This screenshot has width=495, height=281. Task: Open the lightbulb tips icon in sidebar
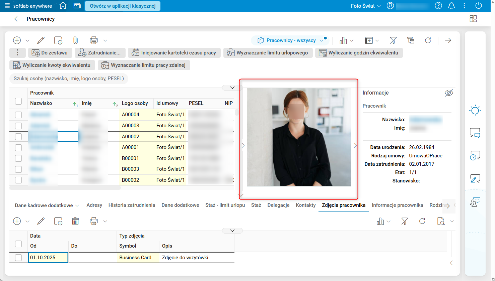(x=475, y=110)
